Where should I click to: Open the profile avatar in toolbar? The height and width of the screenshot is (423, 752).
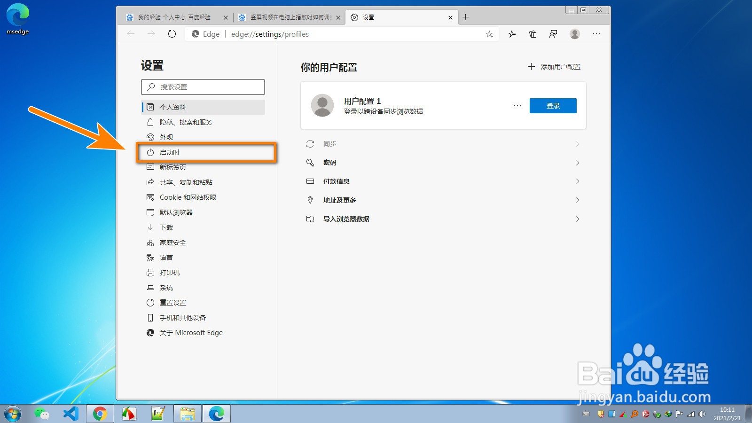tap(574, 34)
